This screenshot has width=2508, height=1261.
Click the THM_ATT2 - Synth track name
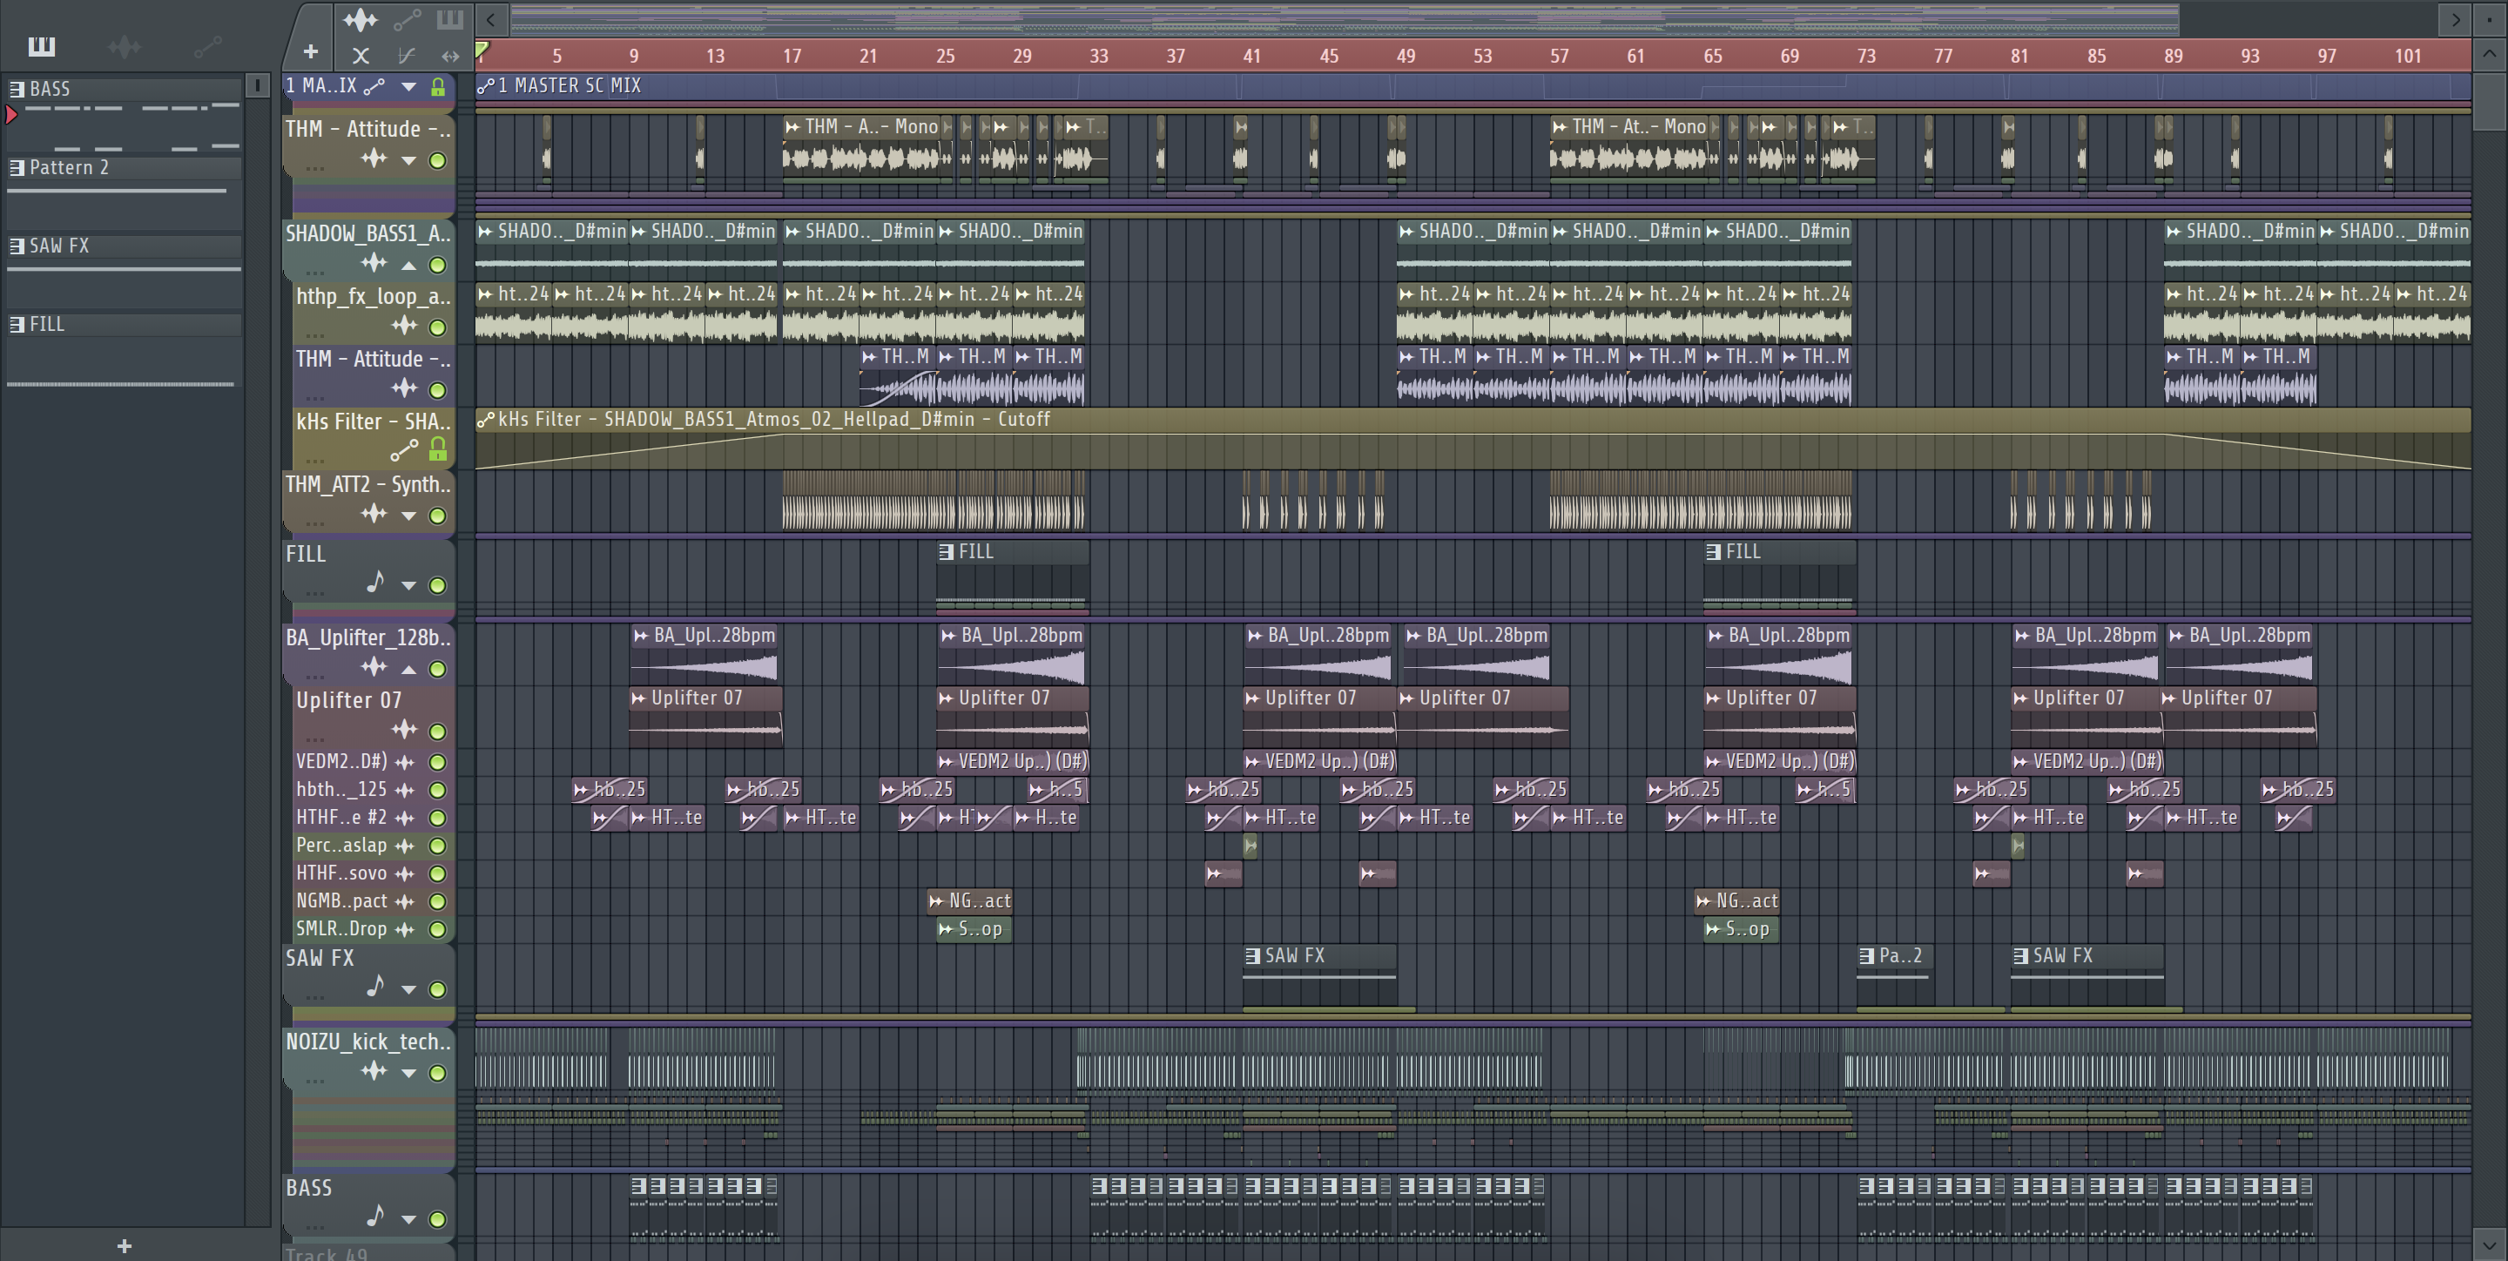tap(368, 485)
